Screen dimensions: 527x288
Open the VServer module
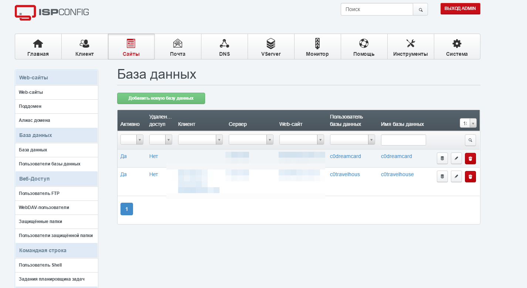pos(271,47)
